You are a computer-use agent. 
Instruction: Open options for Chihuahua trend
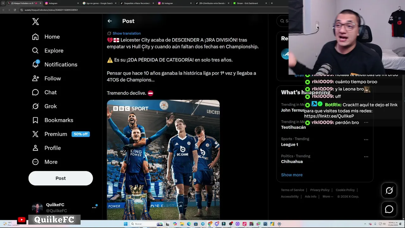pyautogui.click(x=366, y=157)
